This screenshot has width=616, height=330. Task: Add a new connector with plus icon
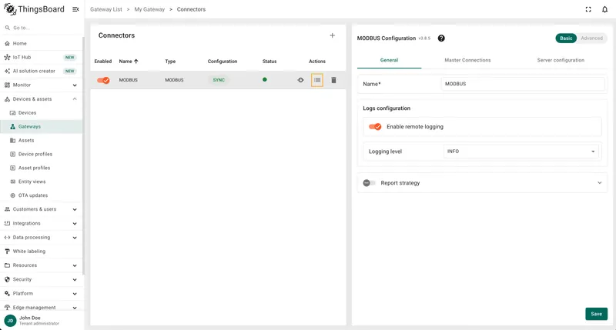[332, 35]
